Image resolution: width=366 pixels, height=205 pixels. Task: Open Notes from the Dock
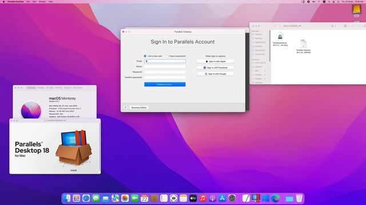coord(183,198)
